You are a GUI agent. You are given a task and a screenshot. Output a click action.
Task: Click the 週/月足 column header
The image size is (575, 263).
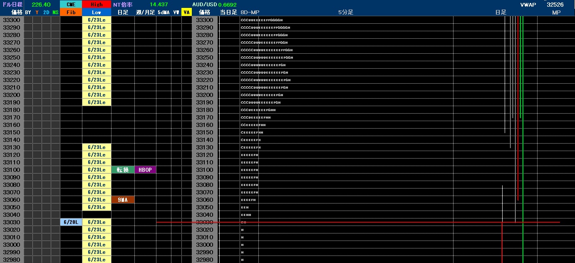click(x=145, y=12)
